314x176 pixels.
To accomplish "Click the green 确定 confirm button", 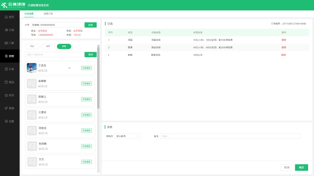I will [x=301, y=167].
